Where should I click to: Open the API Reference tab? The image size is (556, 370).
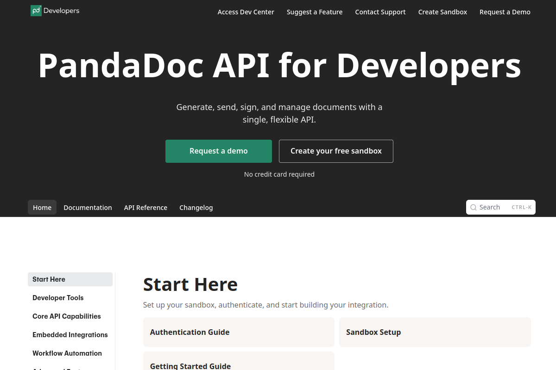145,208
